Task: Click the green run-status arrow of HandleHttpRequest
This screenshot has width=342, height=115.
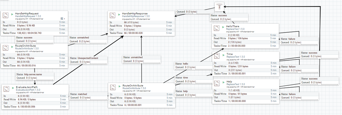Action: click(x=12, y=14)
